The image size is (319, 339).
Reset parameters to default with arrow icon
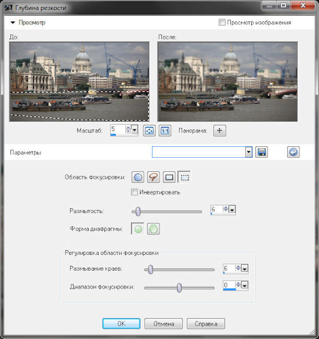tap(293, 152)
